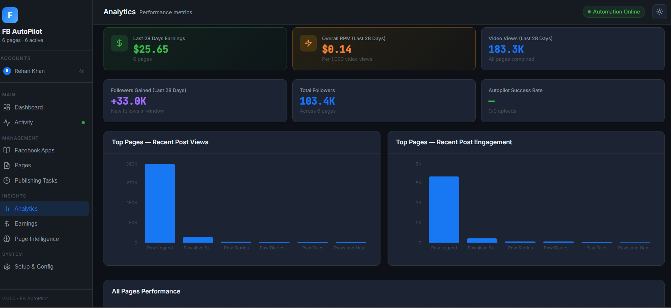
Task: Click the Page Intelligence brain icon
Action: coord(7,239)
